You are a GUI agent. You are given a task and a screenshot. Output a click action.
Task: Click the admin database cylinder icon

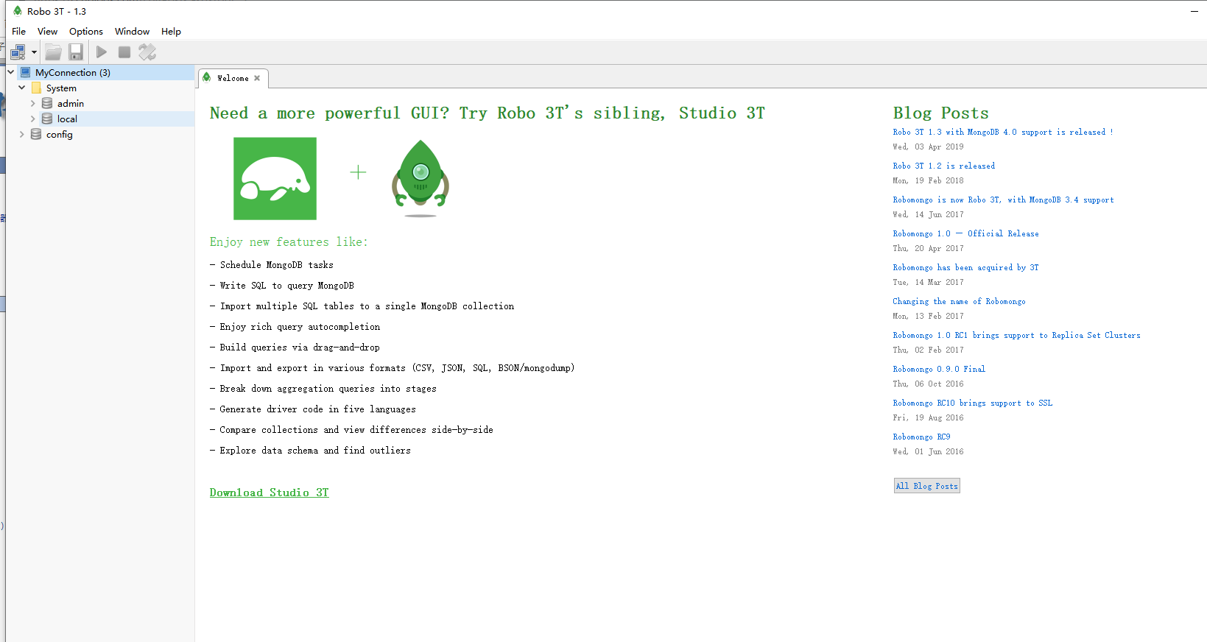pyautogui.click(x=47, y=103)
